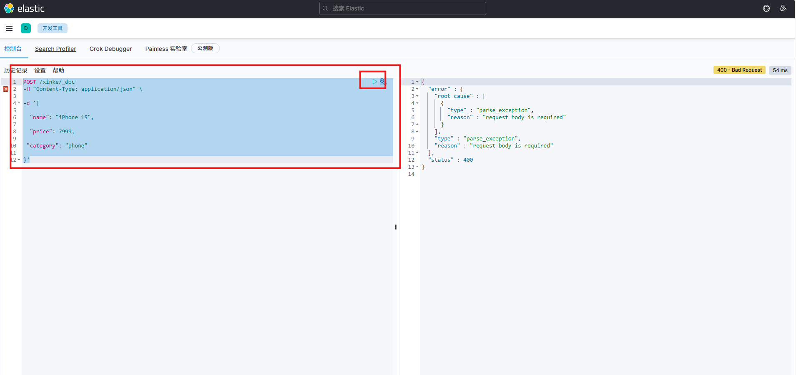Open the newsfeed icon in top right
This screenshot has width=796, height=375.
click(x=783, y=8)
